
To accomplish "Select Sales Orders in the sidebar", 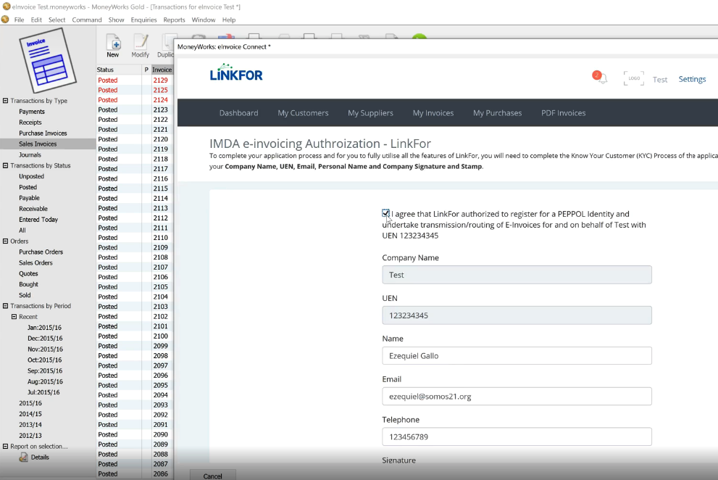I will [36, 262].
